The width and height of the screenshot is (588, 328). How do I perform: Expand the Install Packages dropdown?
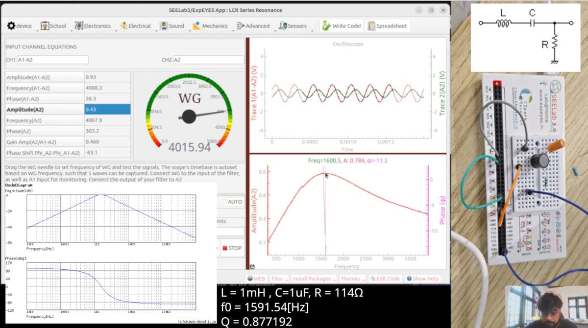(314, 279)
